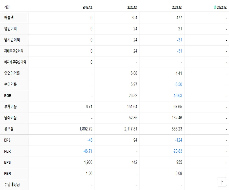This screenshot has width=229, height=190.
Task: Click the ROE row label
Action: (x=8, y=96)
